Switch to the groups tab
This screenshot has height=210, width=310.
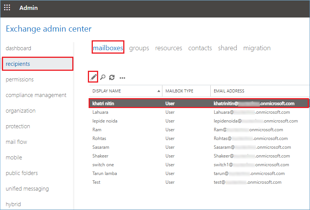tap(139, 48)
